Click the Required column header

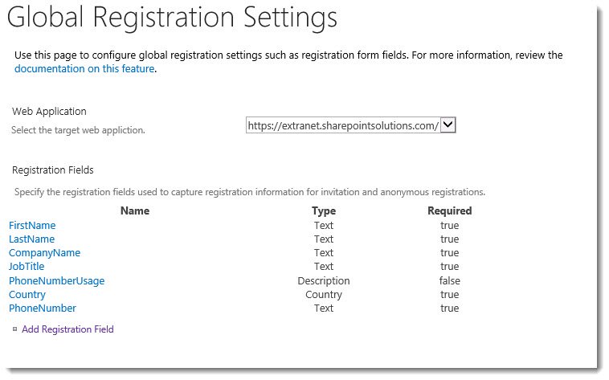coord(449,210)
